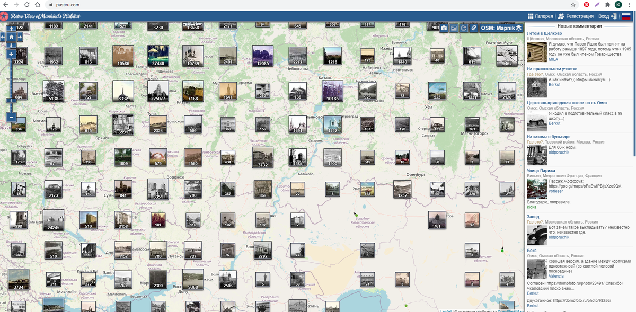Open the 225077 photo cluster thumbnail
The height and width of the screenshot is (312, 636).
pos(158,91)
